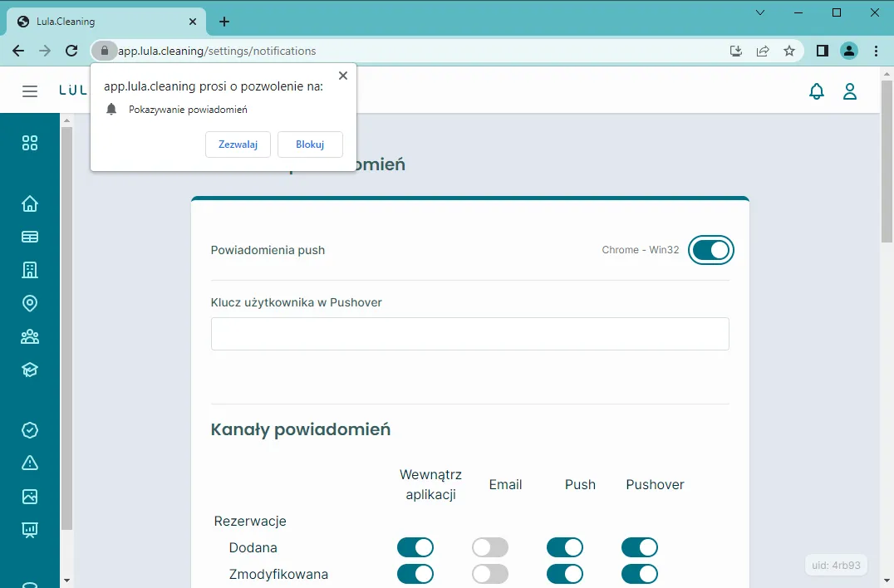Open the hamburger menu in header

(30, 91)
